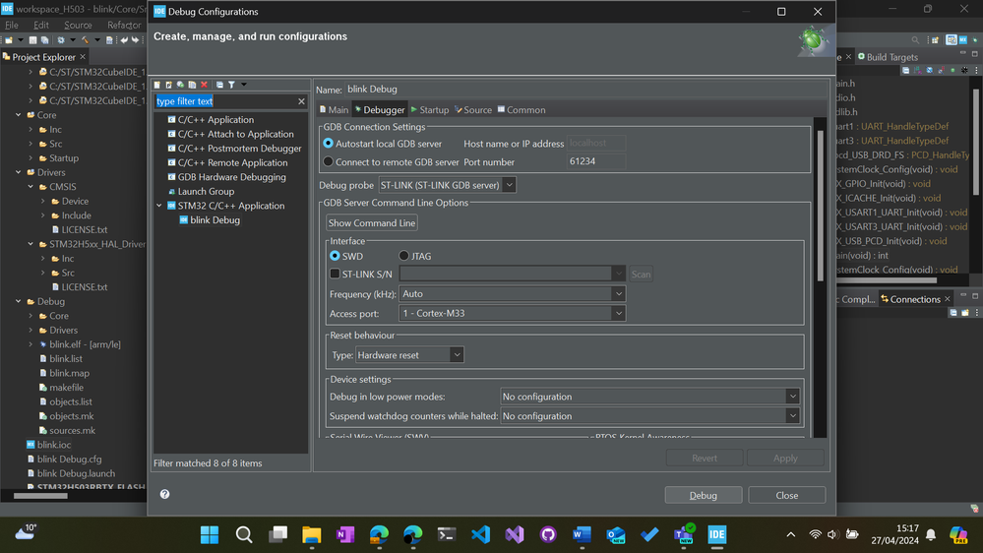Open the Reset behaviour Type dropdown
This screenshot has width=983, height=553.
(409, 355)
